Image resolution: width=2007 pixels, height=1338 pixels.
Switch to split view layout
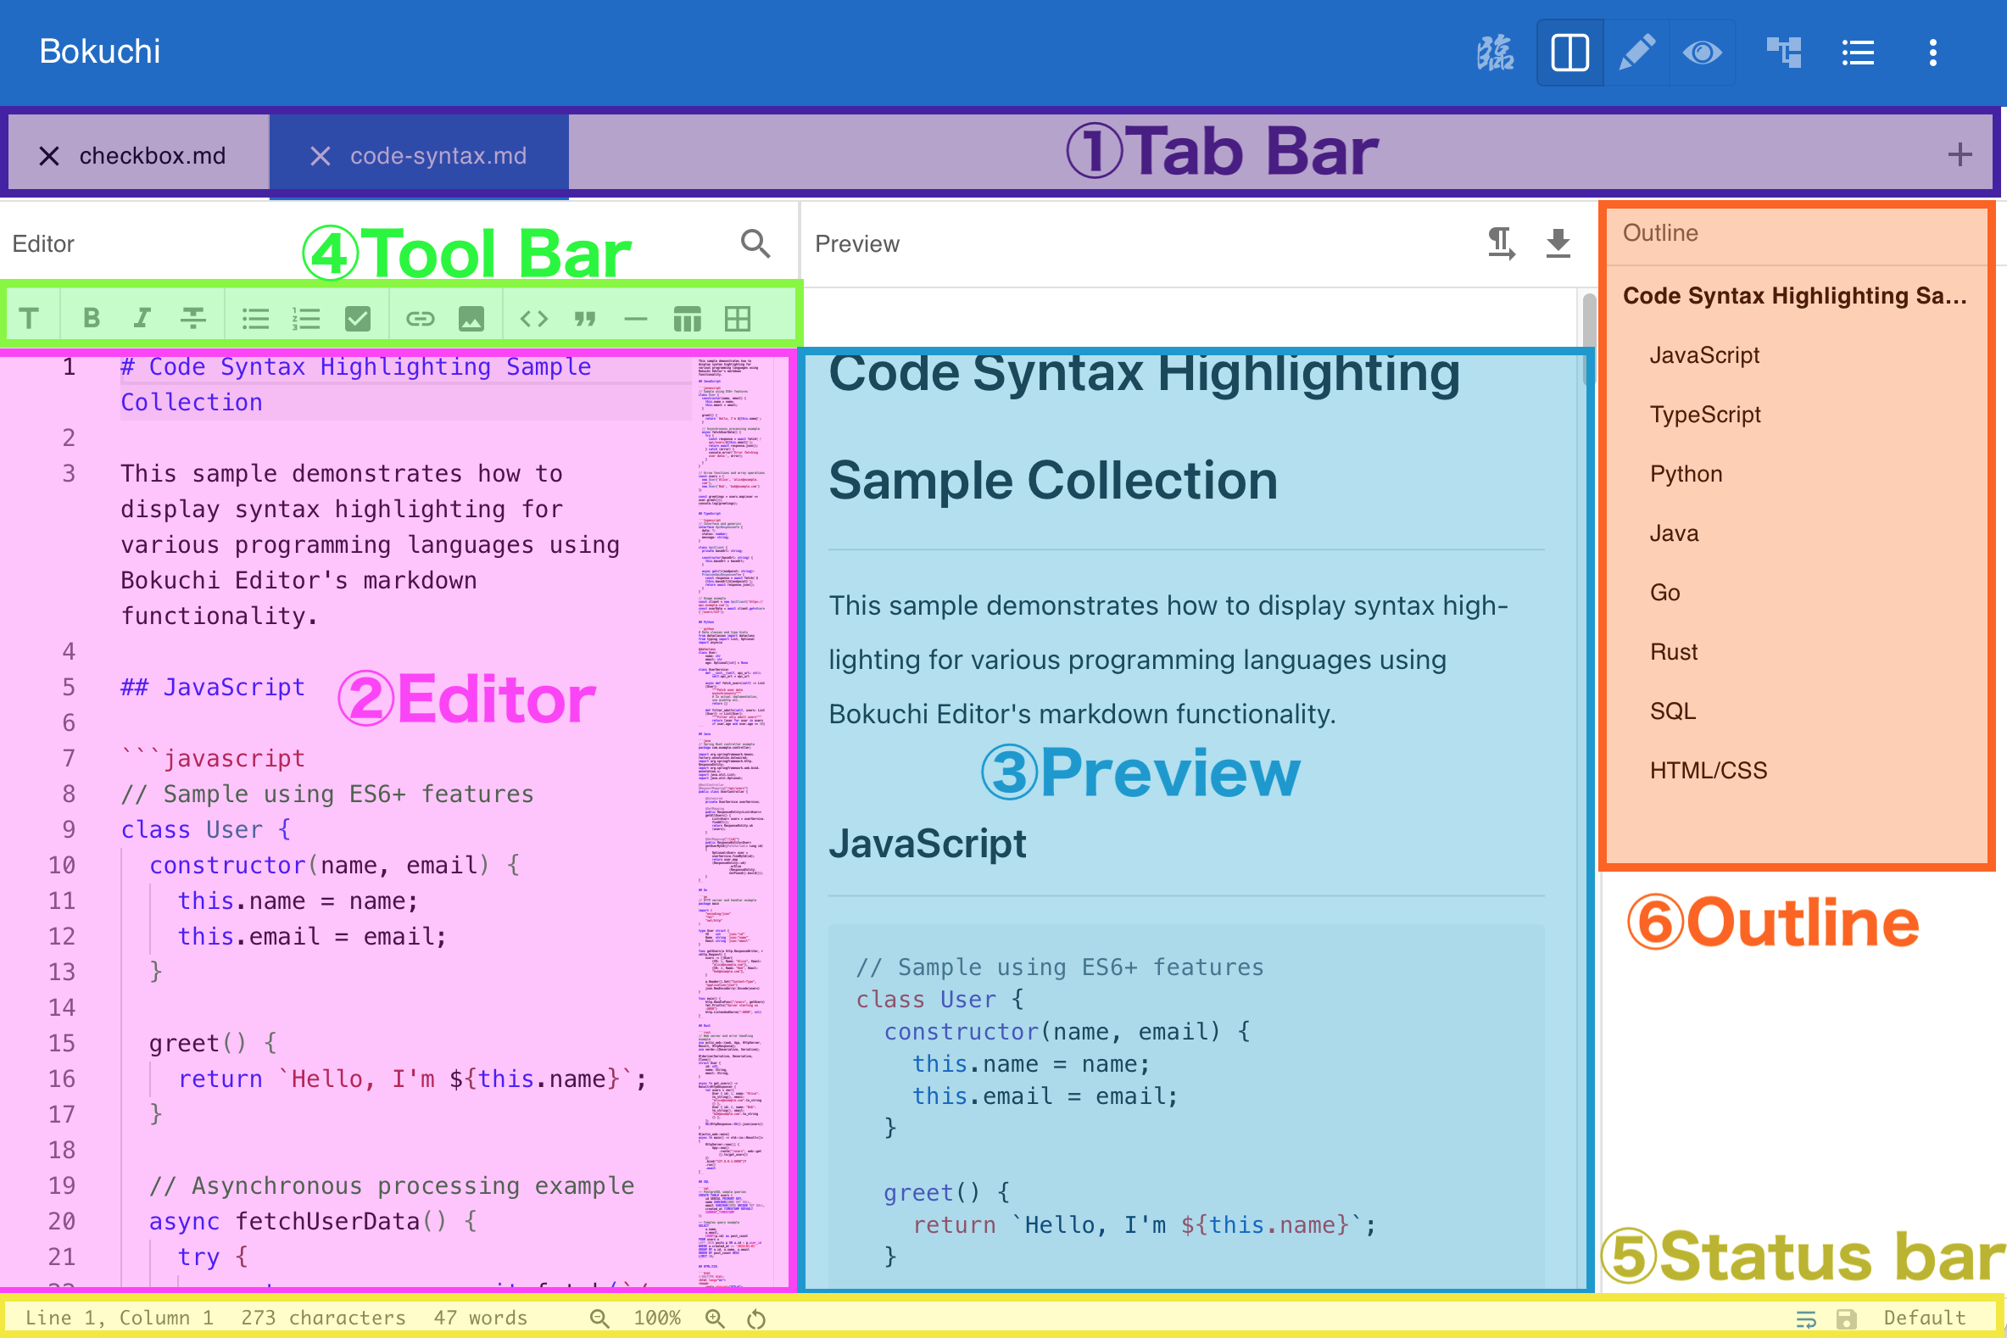1570,53
